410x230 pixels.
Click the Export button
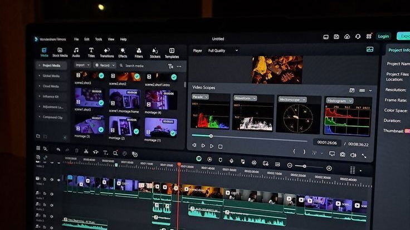[x=403, y=36]
